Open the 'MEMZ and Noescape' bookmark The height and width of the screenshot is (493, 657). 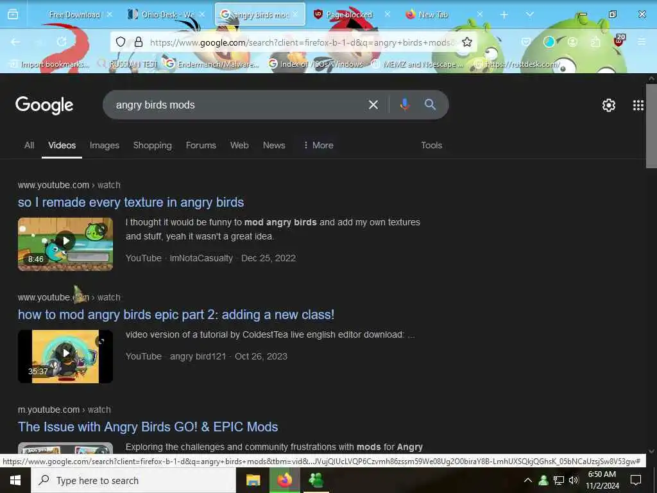[418, 64]
